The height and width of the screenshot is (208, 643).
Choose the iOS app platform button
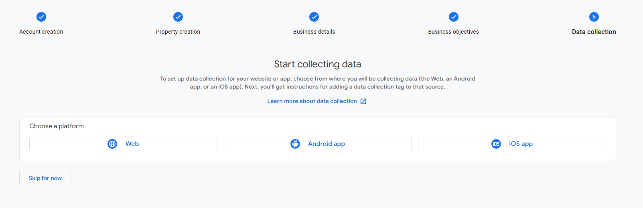(512, 144)
